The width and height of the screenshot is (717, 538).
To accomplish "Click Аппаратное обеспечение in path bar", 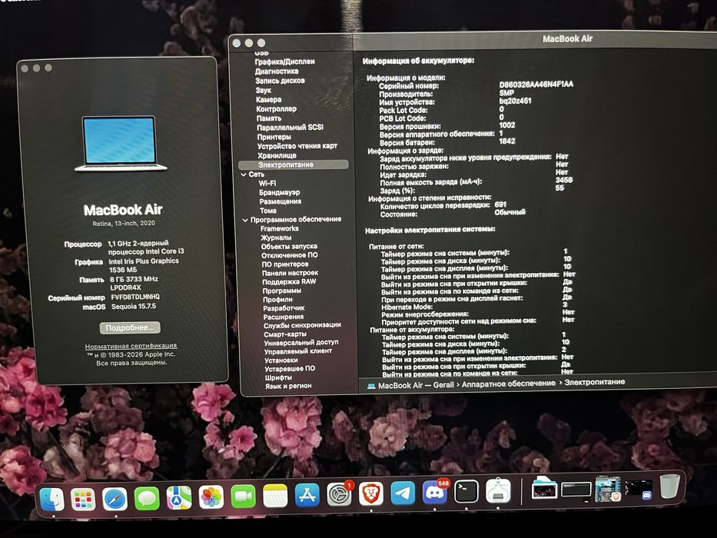I will (509, 384).
